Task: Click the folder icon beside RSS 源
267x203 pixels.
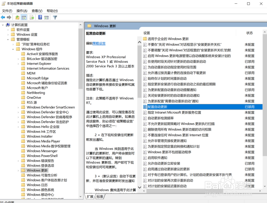Action: pos(23,102)
